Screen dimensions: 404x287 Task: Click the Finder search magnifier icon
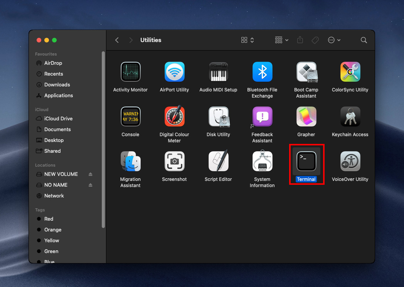(x=364, y=40)
